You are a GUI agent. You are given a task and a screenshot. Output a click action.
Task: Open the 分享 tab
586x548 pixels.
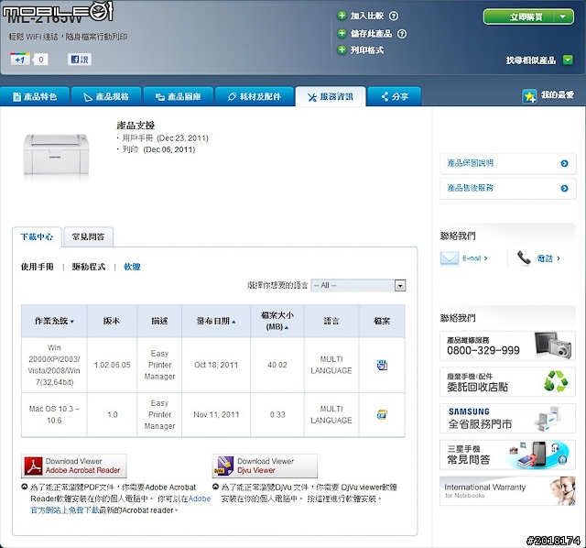coord(395,96)
